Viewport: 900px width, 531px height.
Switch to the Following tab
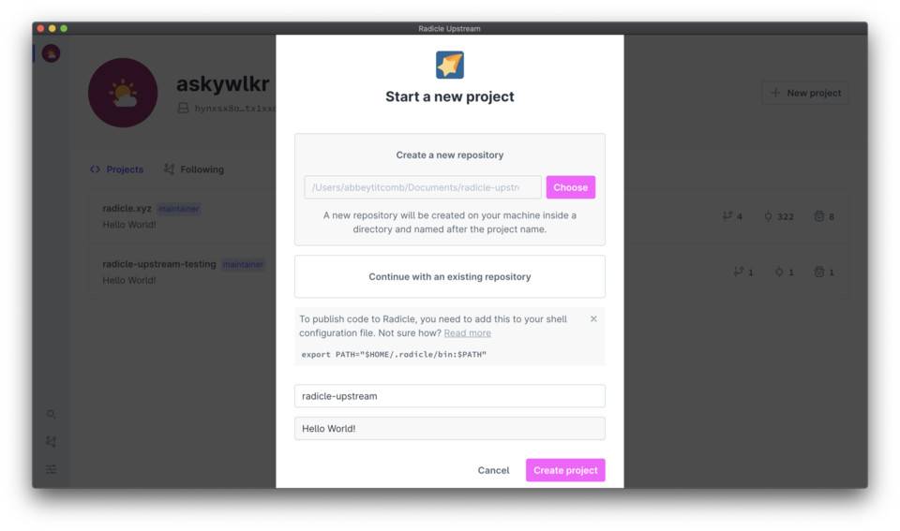(x=194, y=170)
